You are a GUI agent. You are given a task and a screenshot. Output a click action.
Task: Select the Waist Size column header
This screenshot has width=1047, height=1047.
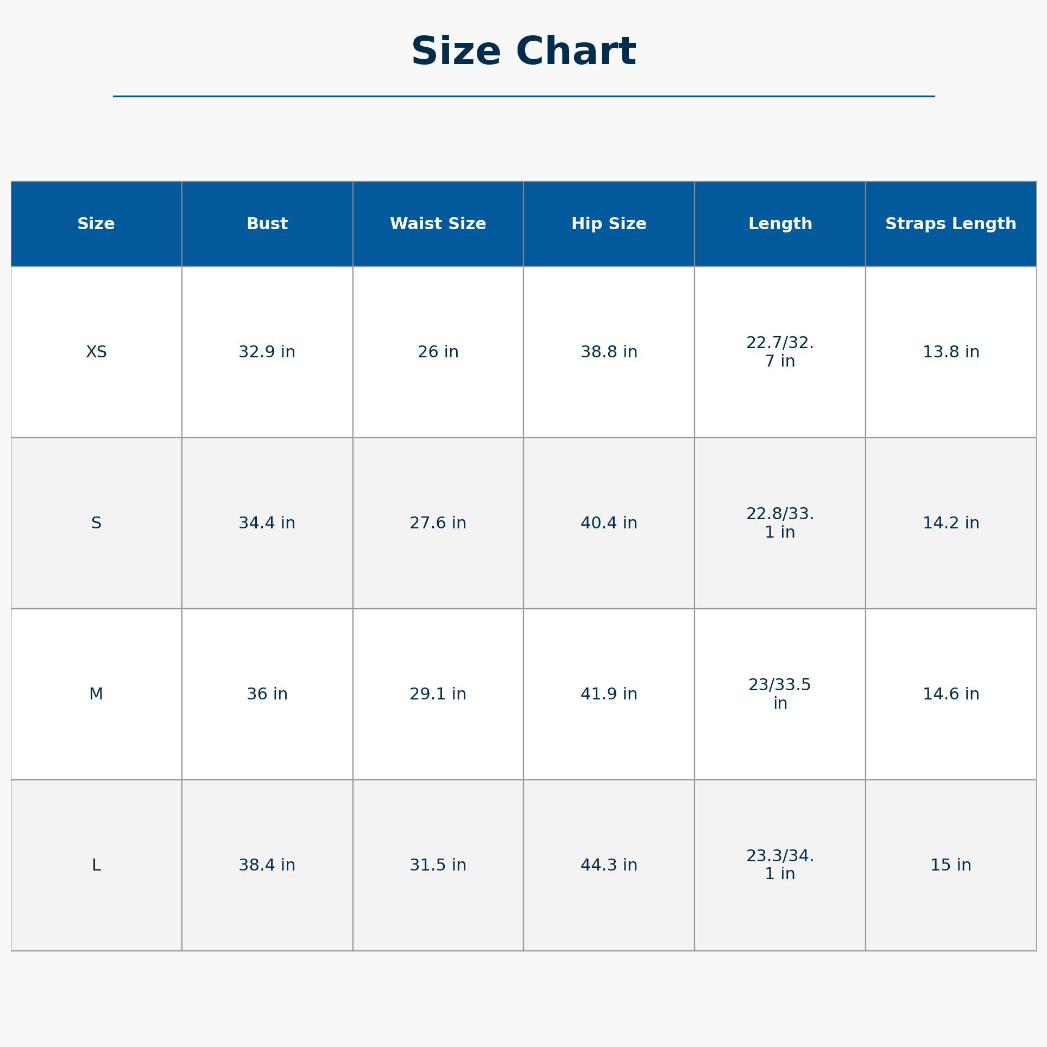[438, 224]
